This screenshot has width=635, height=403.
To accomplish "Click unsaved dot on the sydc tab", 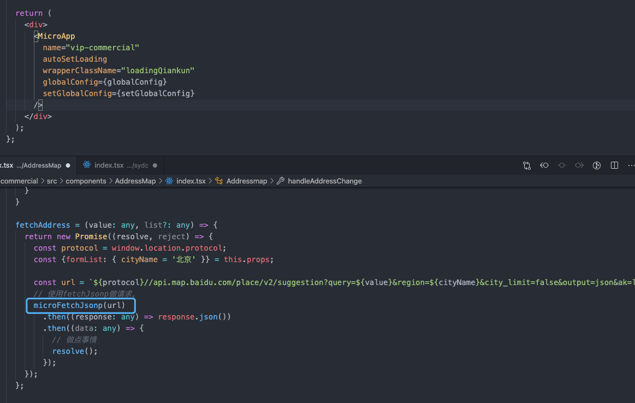I will click(155, 165).
